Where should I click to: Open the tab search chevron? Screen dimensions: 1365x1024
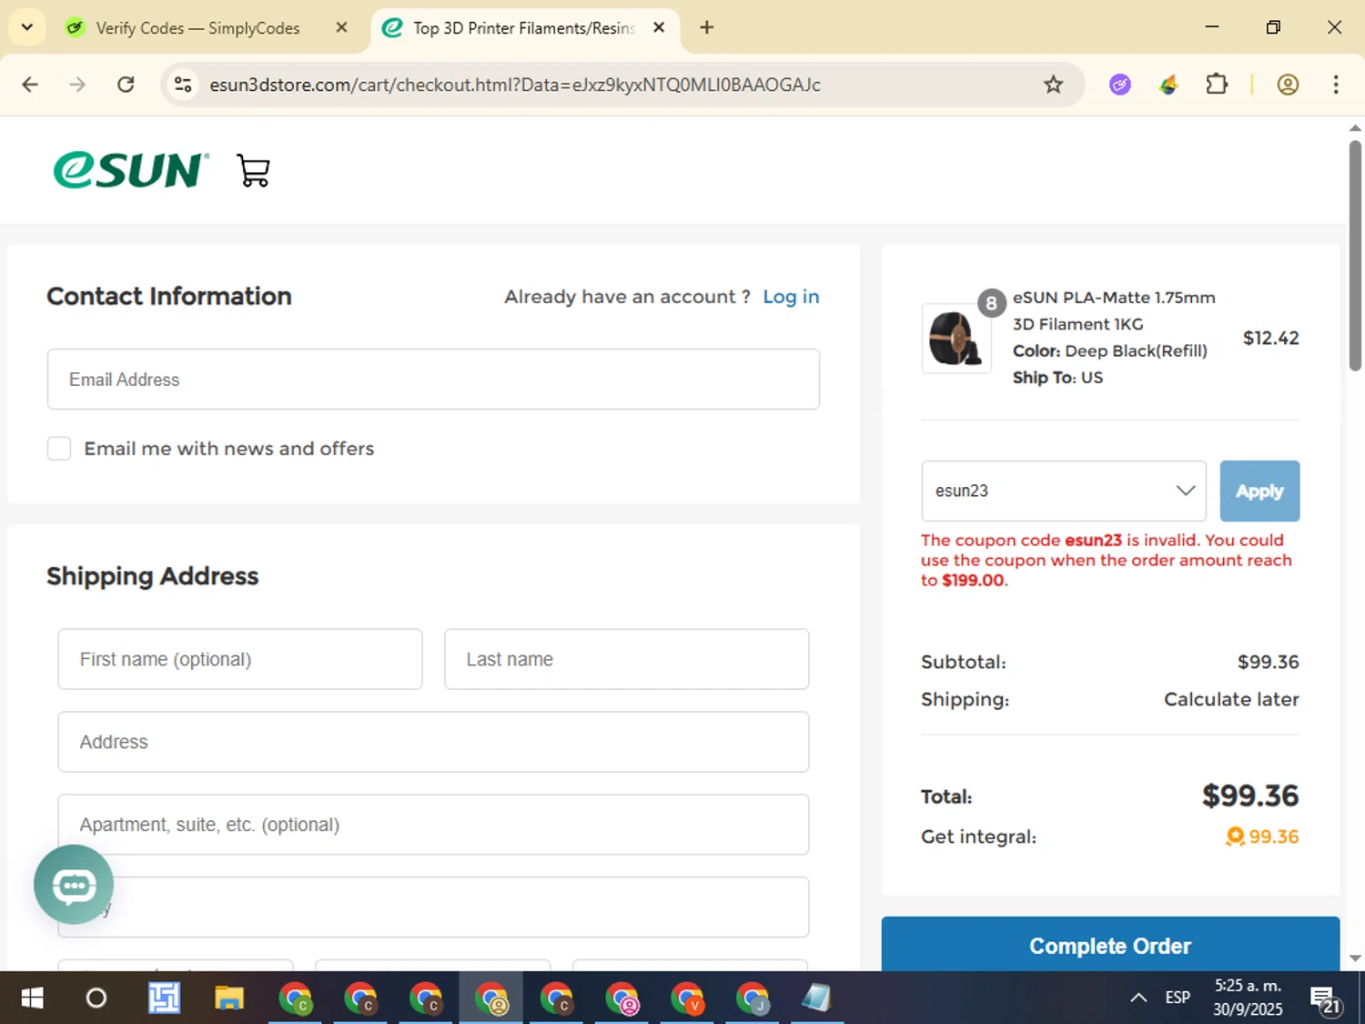(26, 27)
